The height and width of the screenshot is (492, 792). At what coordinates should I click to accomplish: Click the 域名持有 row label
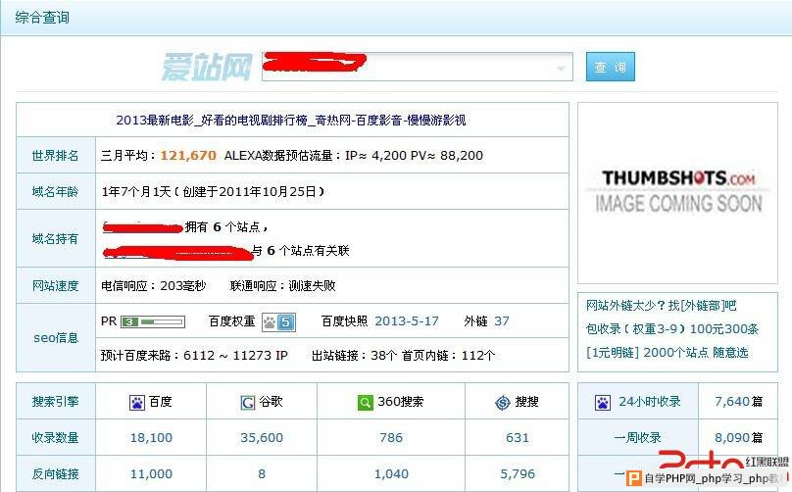coord(56,238)
